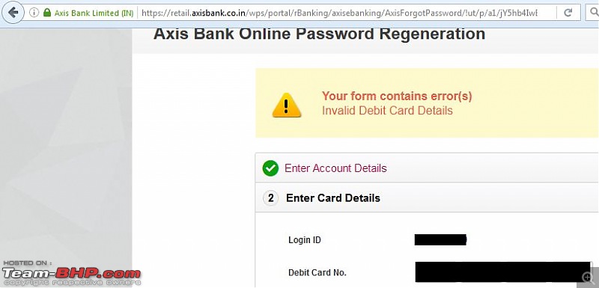
Task: Click the Debit Card No. label
Action: 317,273
